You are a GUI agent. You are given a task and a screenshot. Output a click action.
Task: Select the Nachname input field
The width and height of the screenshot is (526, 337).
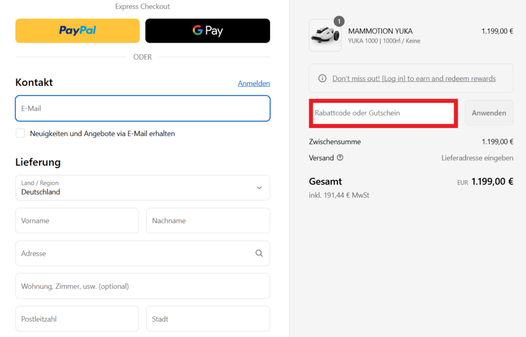(208, 220)
